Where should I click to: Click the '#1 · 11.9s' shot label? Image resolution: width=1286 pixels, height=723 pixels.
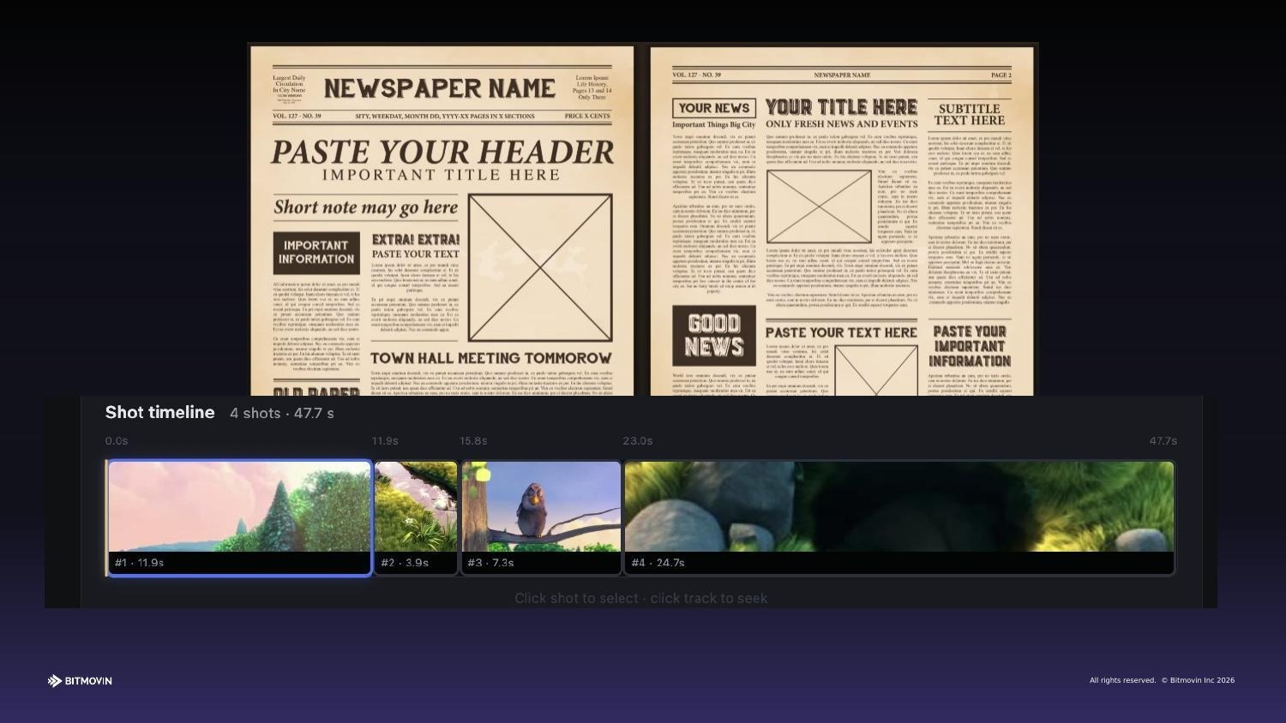tap(139, 563)
